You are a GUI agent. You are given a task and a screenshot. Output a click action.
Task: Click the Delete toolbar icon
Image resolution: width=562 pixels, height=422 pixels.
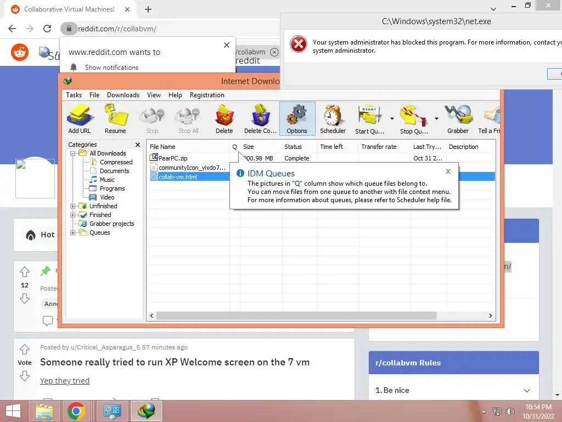(224, 119)
